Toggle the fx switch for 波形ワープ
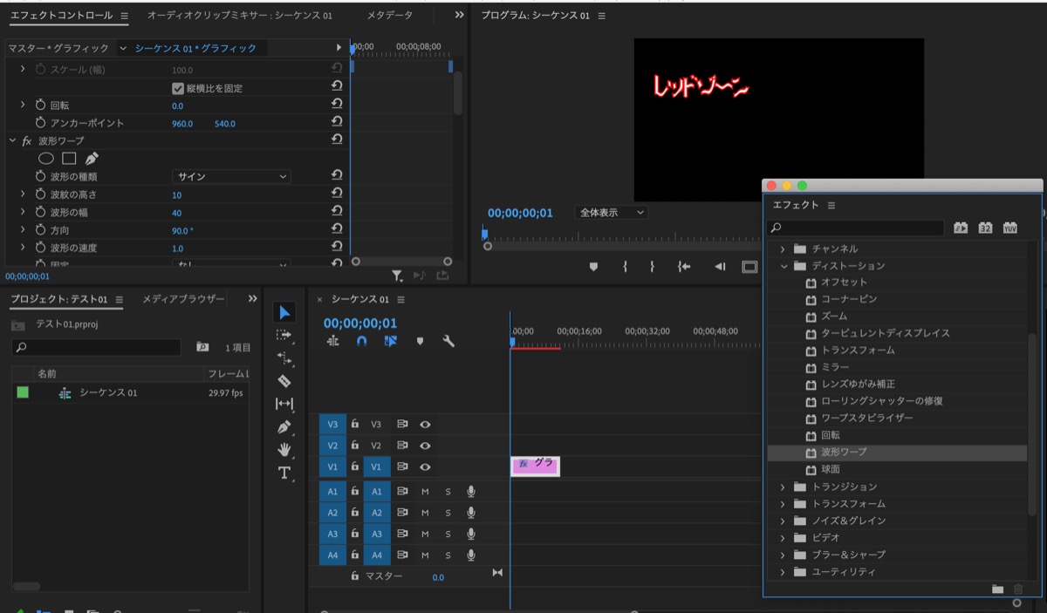The width and height of the screenshot is (1047, 613). (27, 140)
